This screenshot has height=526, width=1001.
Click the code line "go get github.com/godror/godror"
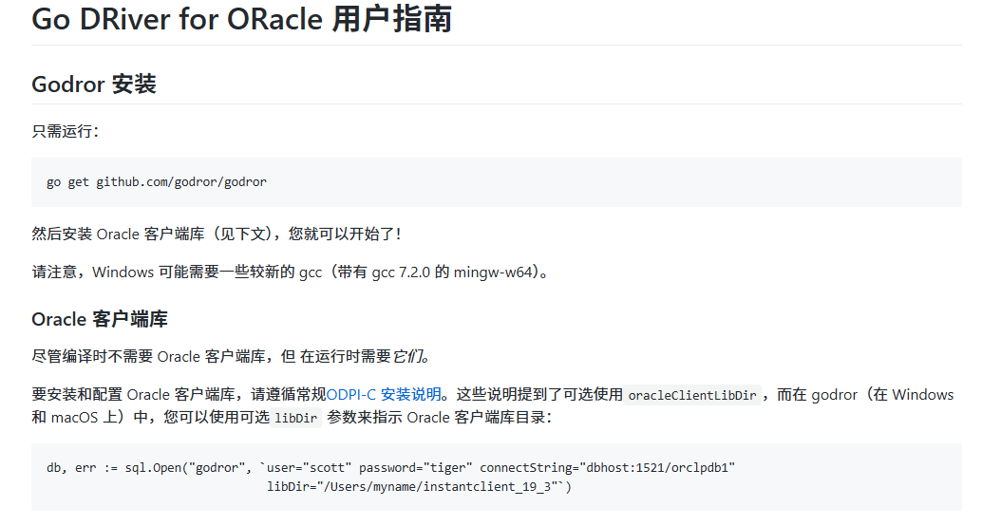click(x=157, y=182)
